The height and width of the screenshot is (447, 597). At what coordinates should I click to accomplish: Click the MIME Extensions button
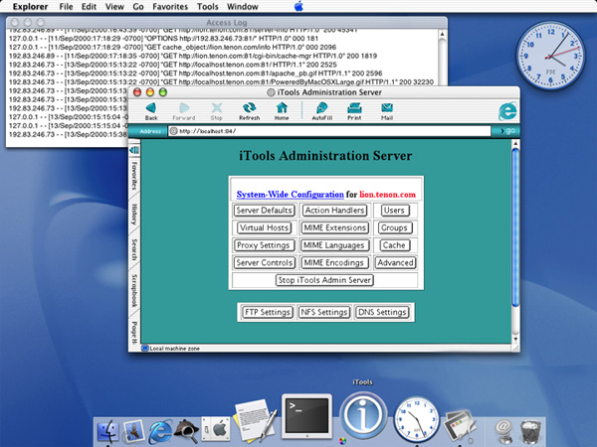click(334, 227)
